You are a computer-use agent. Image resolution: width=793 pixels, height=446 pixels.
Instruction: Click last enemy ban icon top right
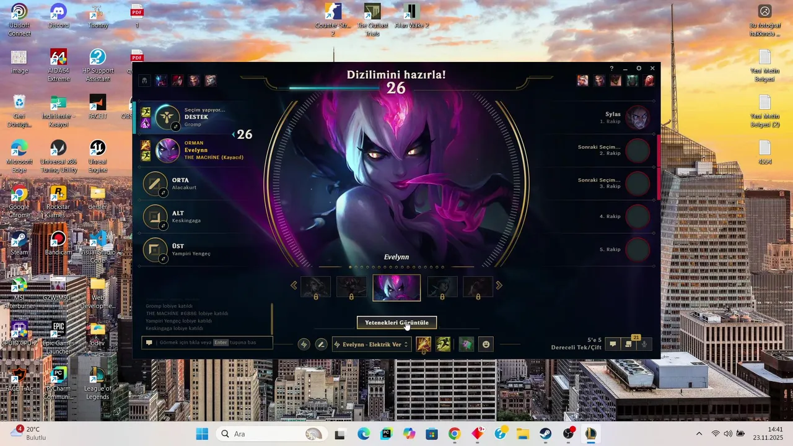coord(649,81)
